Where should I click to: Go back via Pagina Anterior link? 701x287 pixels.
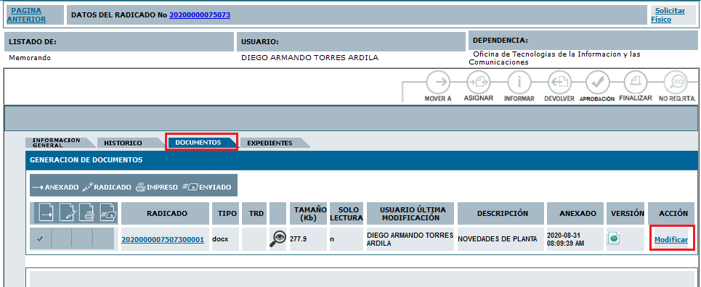(x=27, y=14)
